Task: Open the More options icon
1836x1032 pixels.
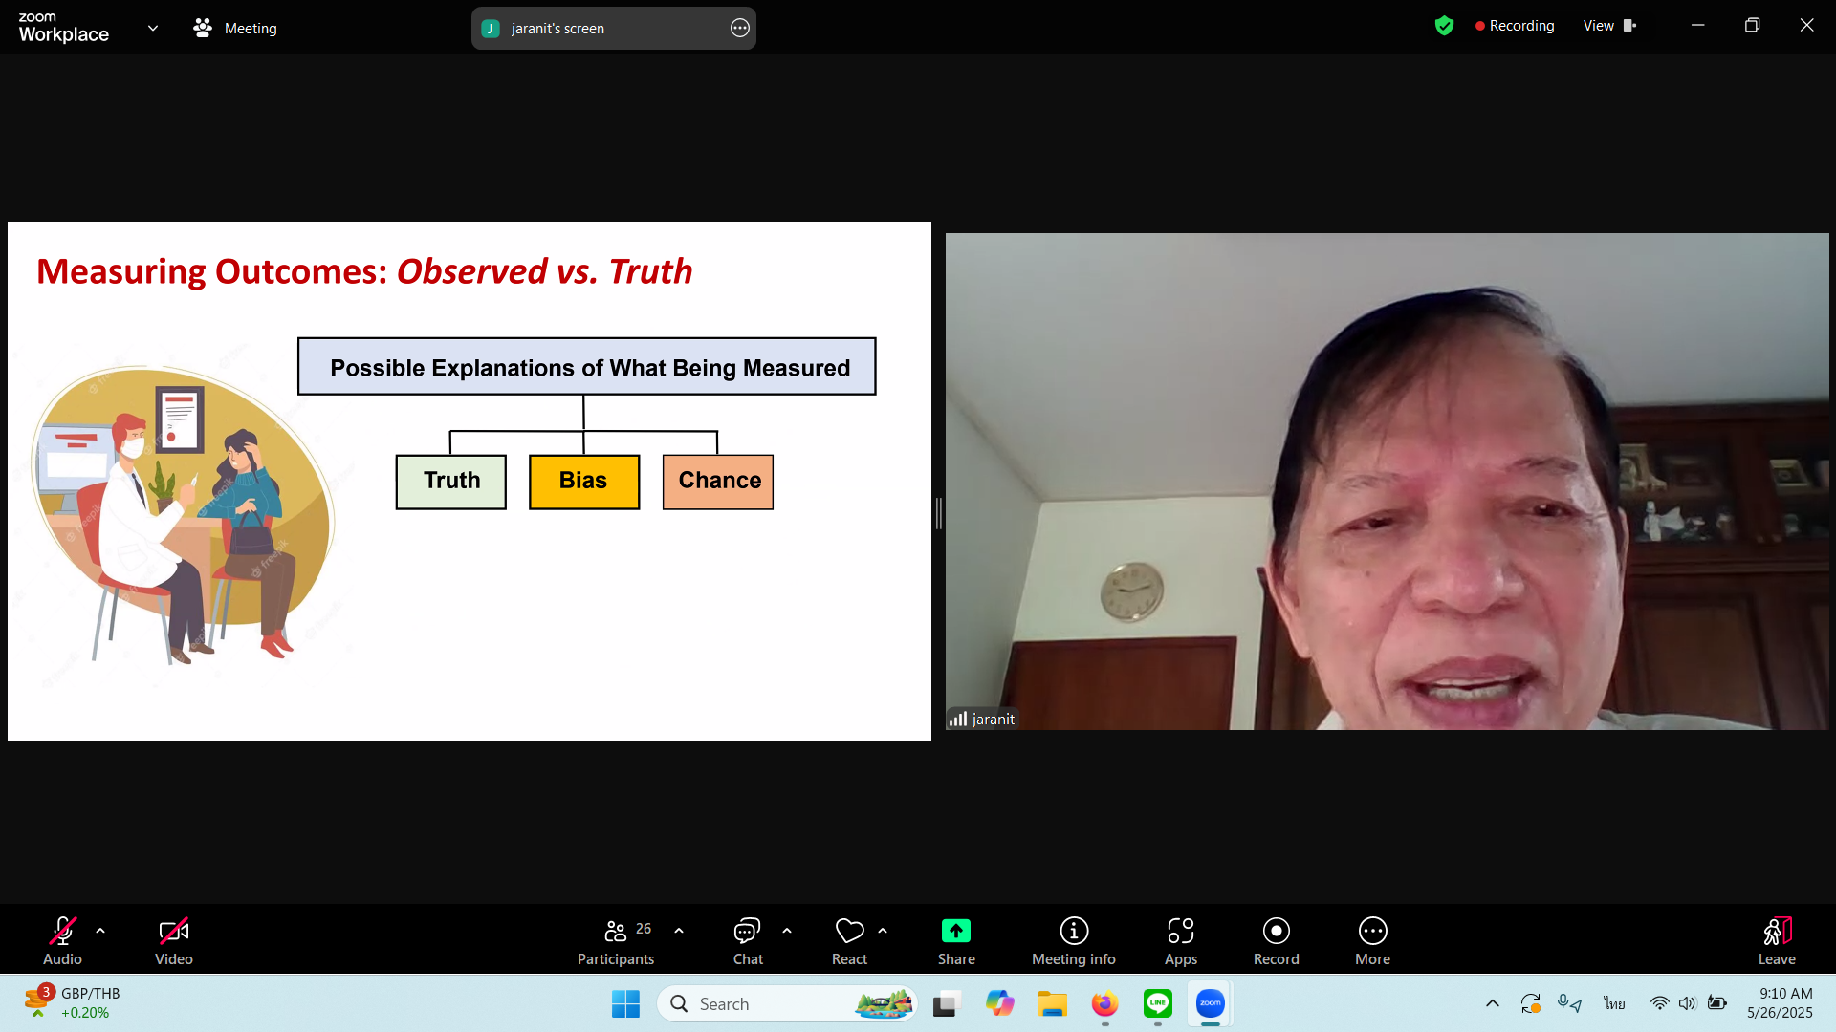Action: (x=1372, y=931)
